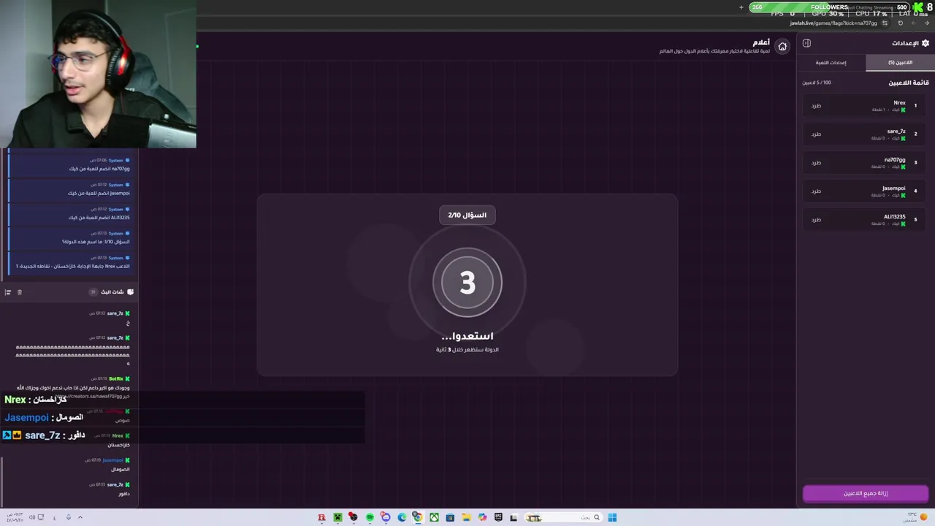Open Windows Start button on taskbar
The width and height of the screenshot is (935, 526).
(x=612, y=517)
